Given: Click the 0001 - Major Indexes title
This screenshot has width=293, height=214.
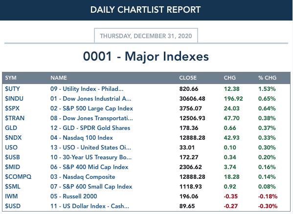Looking at the screenshot, I should click(146, 56).
